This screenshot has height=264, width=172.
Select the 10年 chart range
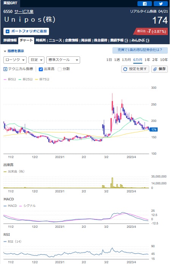coord(164,60)
